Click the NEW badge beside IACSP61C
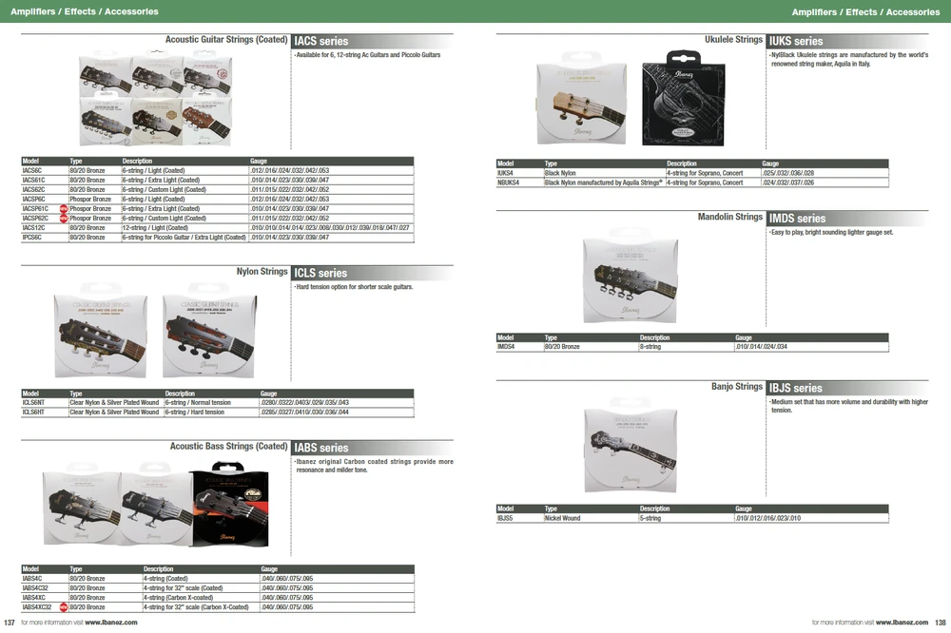This screenshot has height=633, width=951. click(63, 208)
